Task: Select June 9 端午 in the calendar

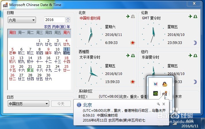Action: pos(49,51)
